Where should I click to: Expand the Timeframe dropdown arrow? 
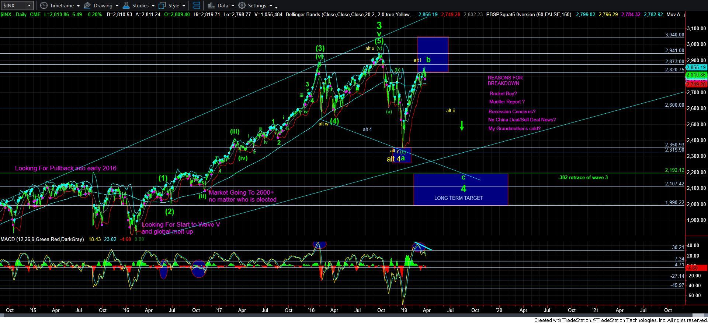[78, 6]
